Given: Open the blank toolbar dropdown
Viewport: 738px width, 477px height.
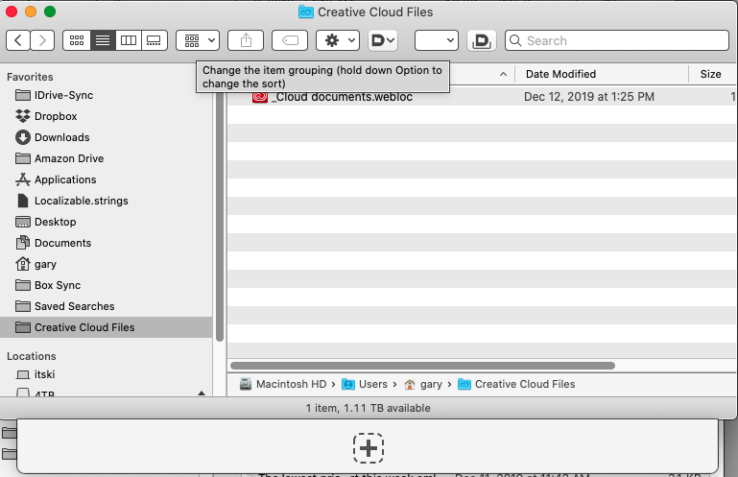Looking at the screenshot, I should (437, 40).
